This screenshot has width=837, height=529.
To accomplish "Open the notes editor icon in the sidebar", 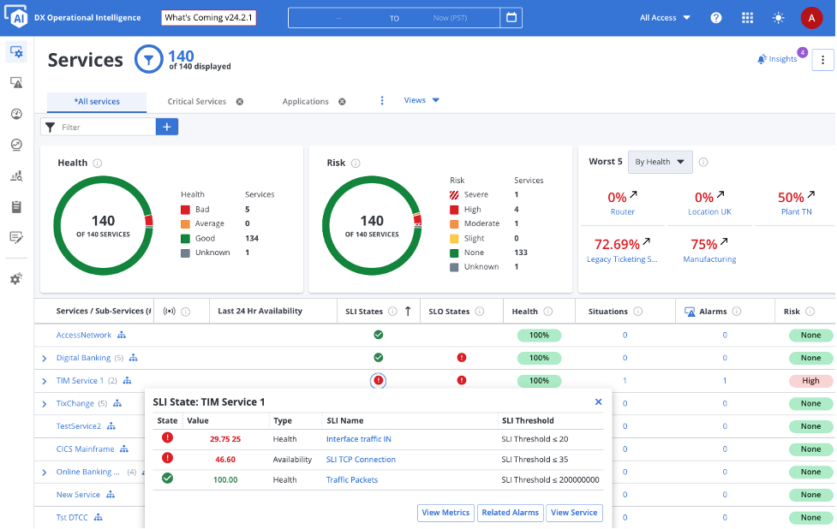I will click(x=15, y=237).
